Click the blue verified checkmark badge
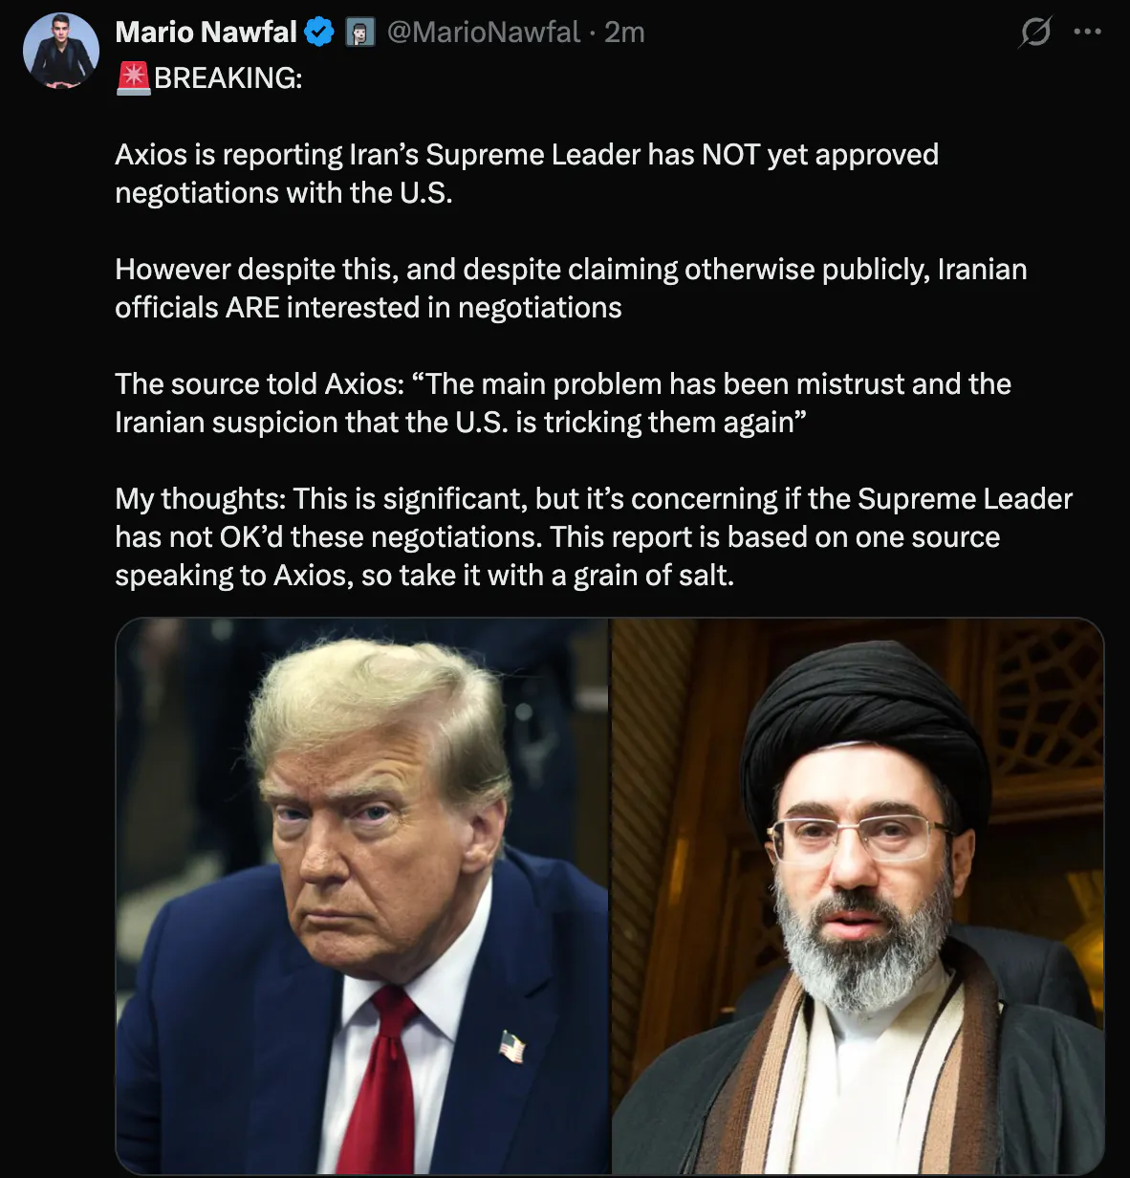 point(319,33)
